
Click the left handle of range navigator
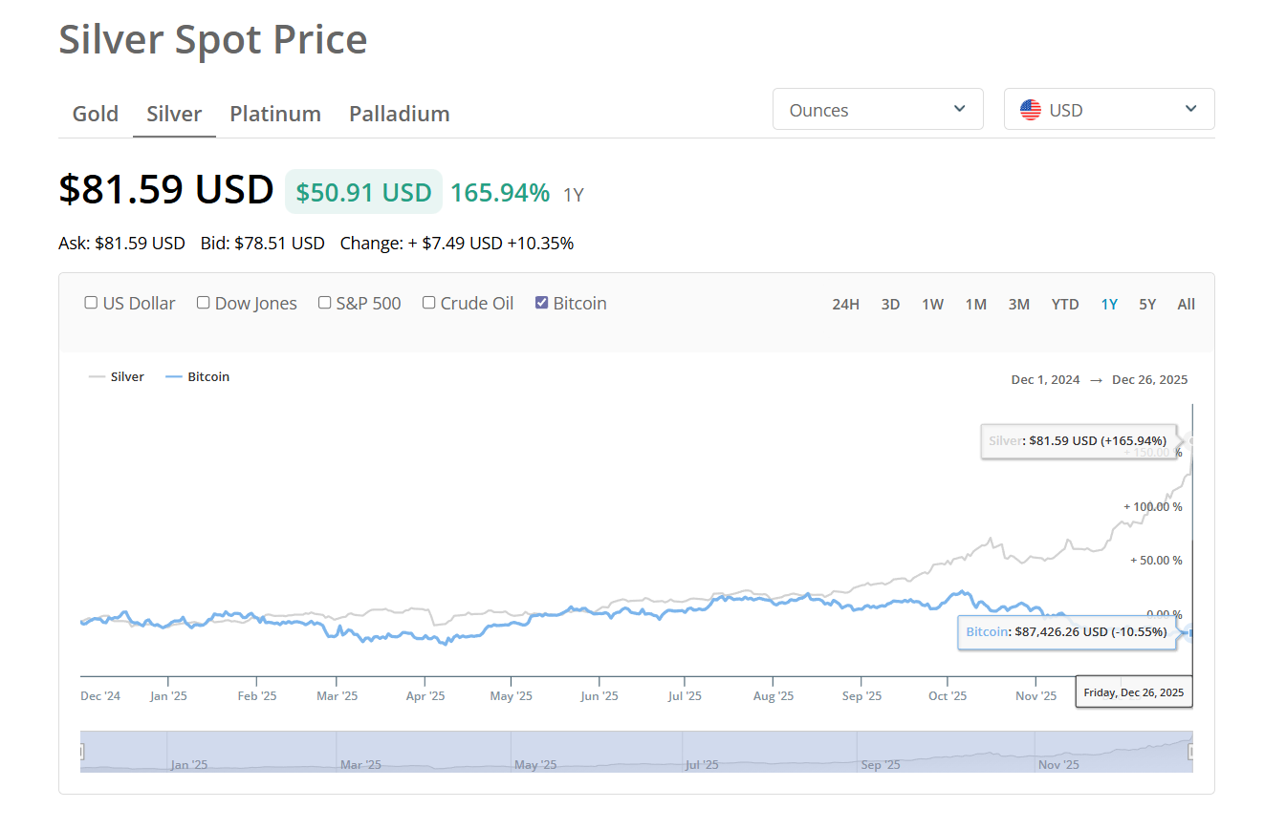pos(81,753)
